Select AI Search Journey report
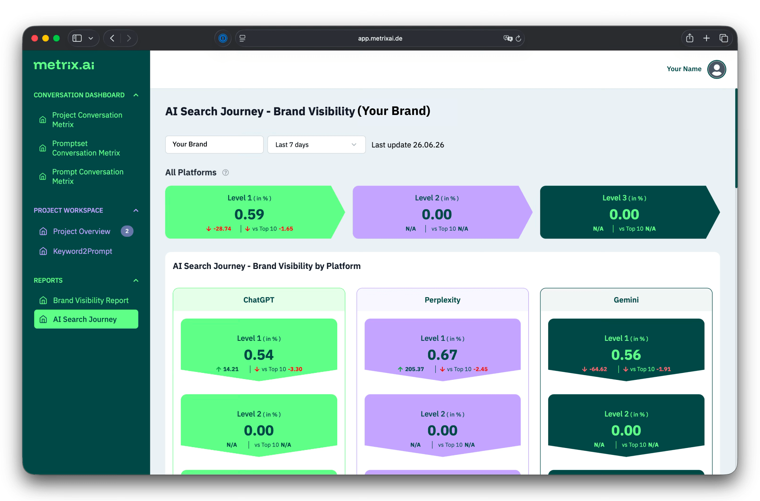This screenshot has width=760, height=501. coord(86,319)
